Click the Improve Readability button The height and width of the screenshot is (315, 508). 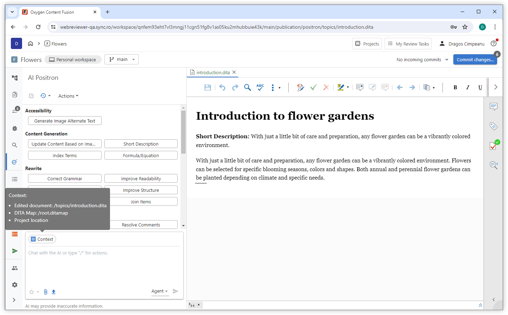coord(141,178)
